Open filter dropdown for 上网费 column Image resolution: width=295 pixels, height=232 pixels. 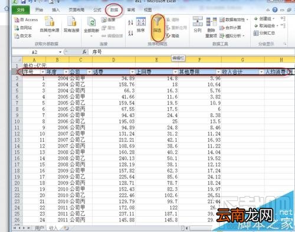click(175, 72)
